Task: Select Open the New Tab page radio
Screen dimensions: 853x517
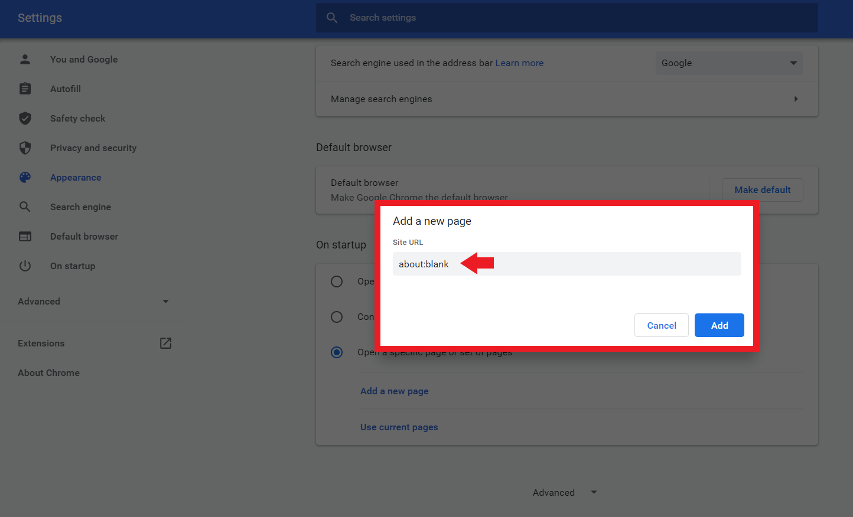Action: click(337, 281)
